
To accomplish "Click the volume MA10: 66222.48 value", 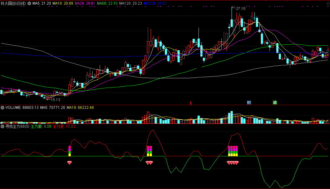I will click(80, 108).
